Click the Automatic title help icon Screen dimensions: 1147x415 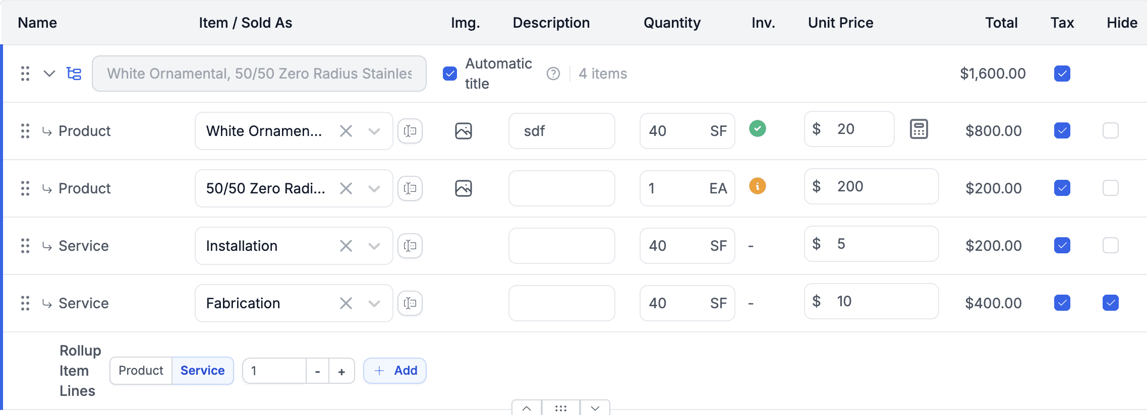[x=553, y=74]
